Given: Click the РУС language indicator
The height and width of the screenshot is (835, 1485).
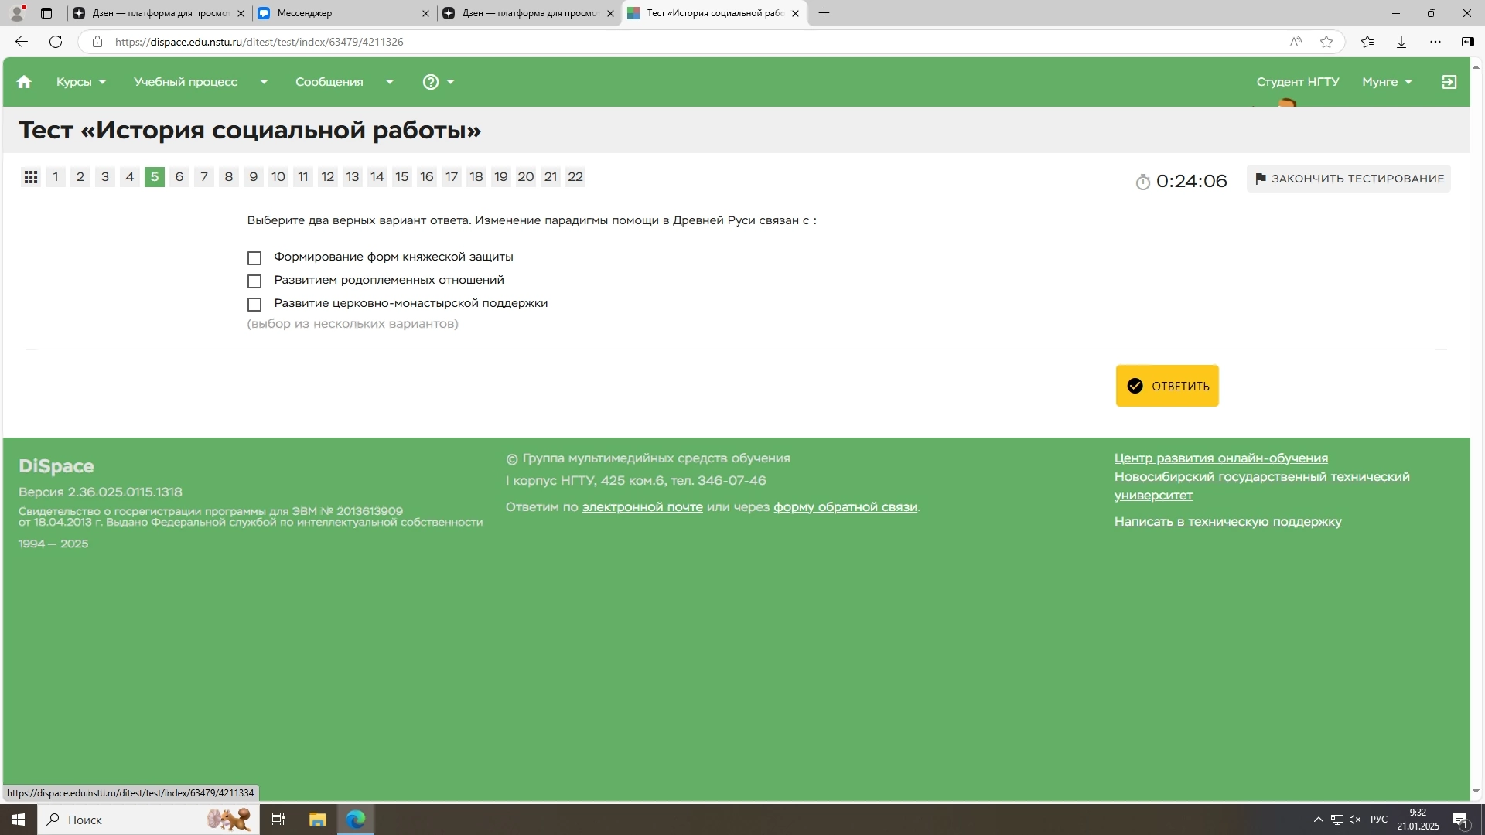Looking at the screenshot, I should click(1379, 820).
